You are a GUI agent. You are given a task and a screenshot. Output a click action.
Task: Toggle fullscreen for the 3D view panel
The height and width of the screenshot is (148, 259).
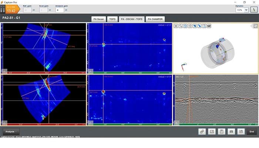coord(255,26)
